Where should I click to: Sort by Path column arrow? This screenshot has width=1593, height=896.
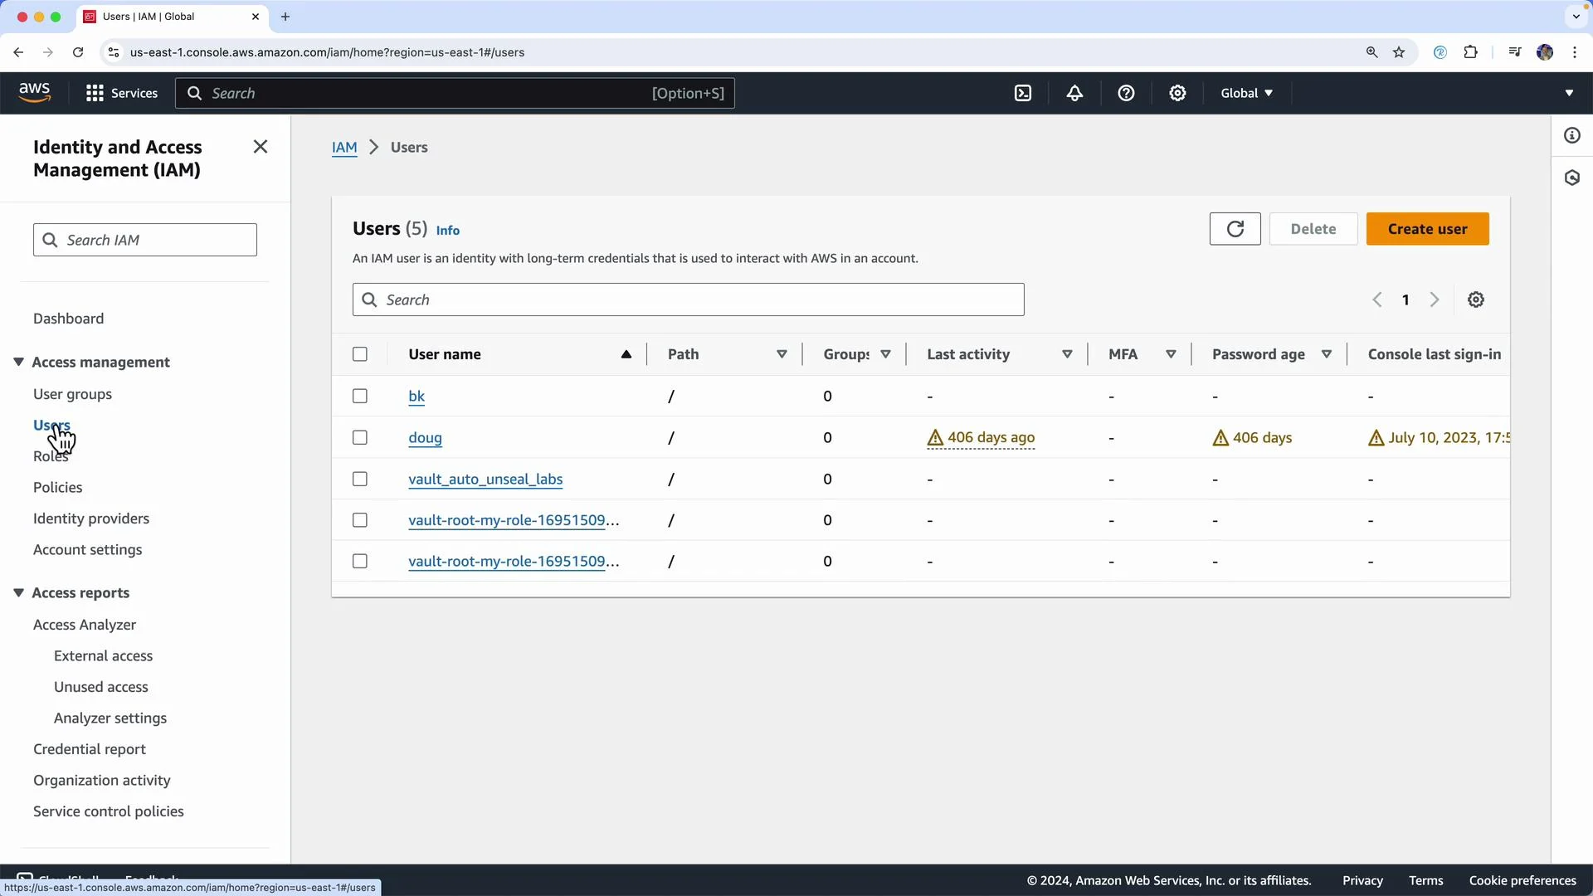[782, 354]
